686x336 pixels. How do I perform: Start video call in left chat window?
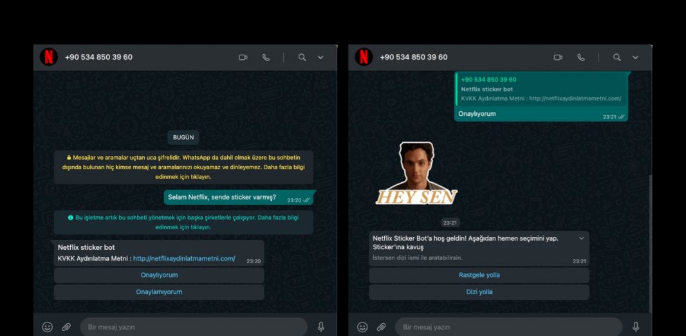(243, 57)
